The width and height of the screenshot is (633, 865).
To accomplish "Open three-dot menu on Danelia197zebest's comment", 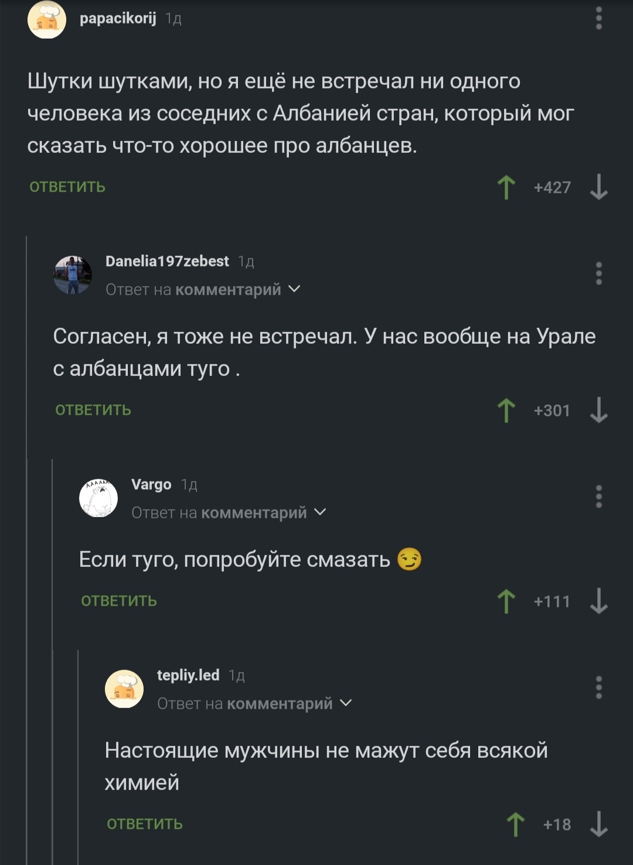I will (598, 273).
